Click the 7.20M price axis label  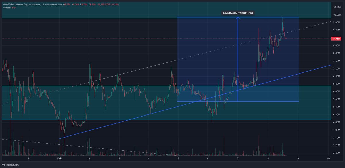tap(337, 68)
